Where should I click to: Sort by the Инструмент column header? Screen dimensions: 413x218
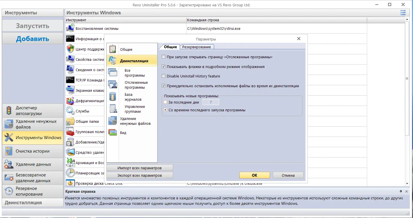point(126,20)
